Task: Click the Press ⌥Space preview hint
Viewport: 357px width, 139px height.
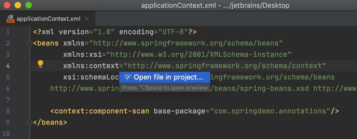Action: 165,88
